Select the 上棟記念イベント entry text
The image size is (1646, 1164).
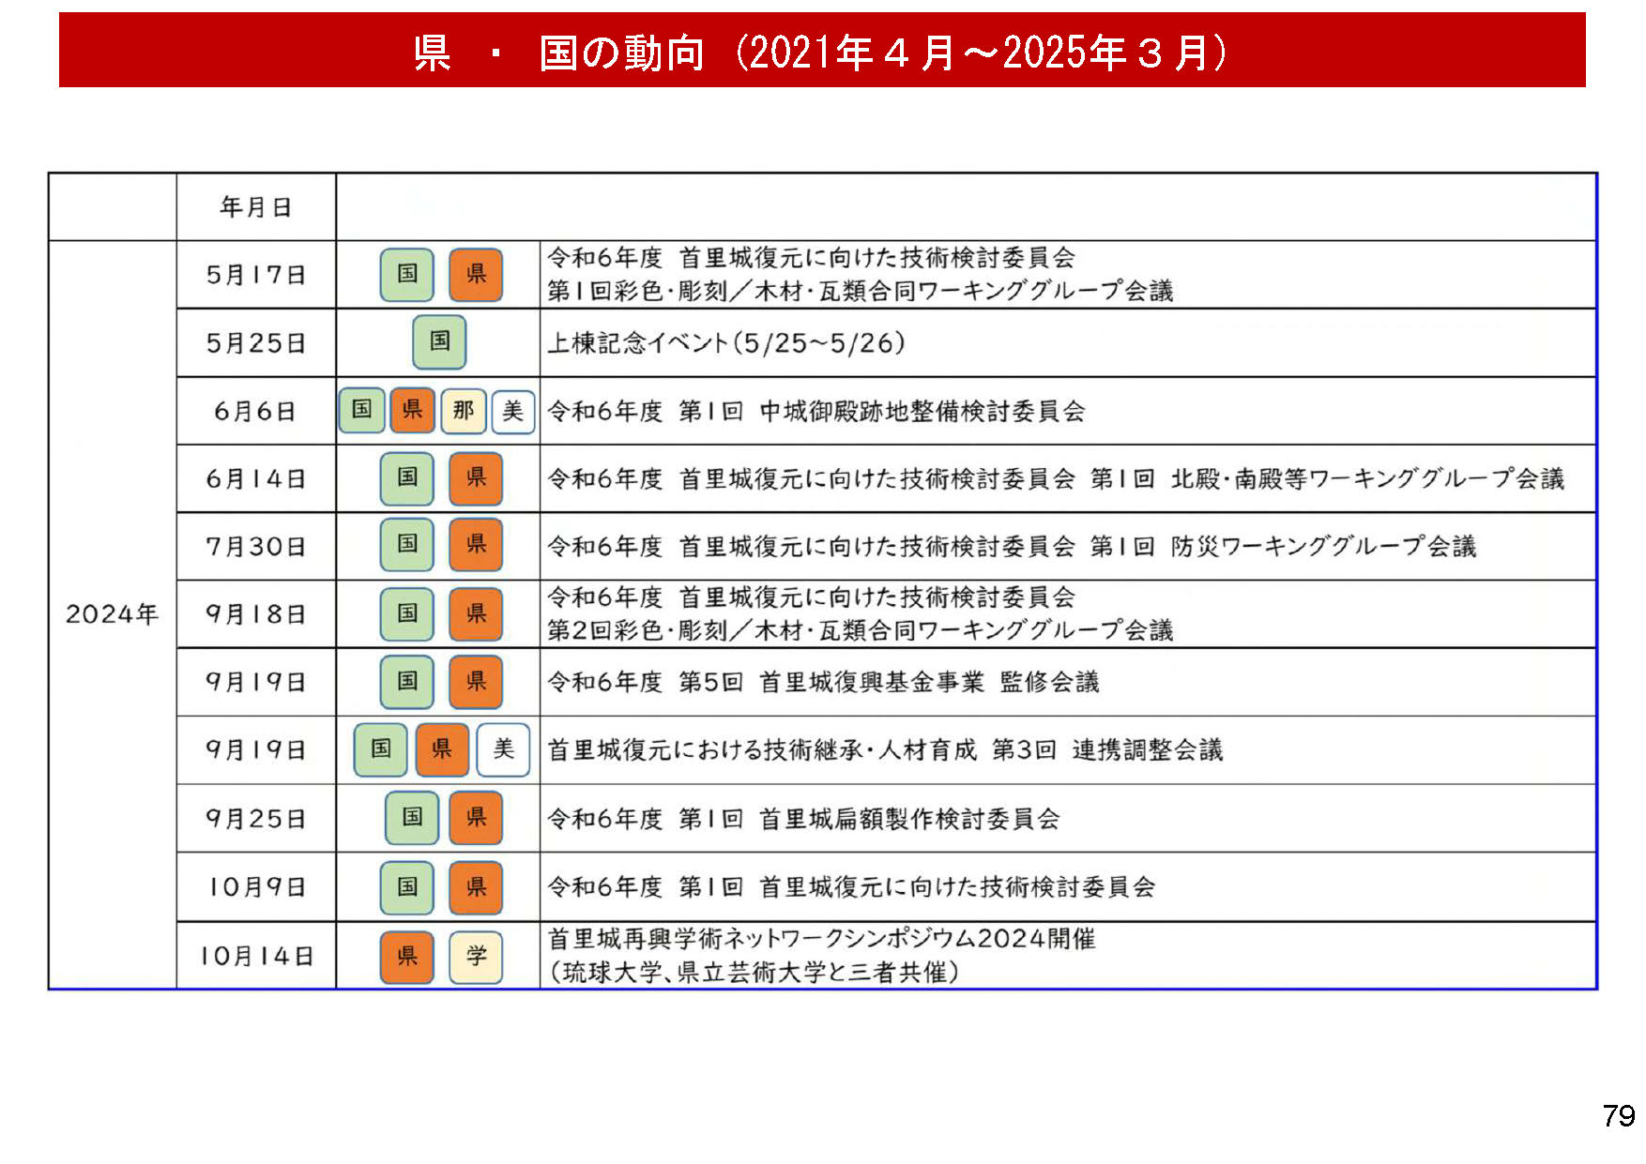pos(726,343)
